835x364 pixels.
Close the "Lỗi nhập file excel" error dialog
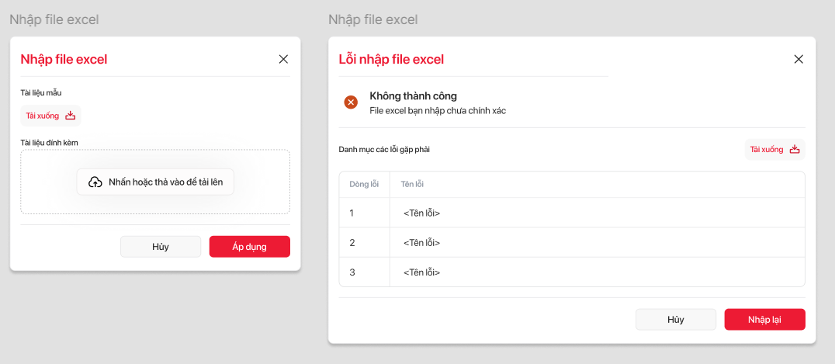click(x=799, y=59)
